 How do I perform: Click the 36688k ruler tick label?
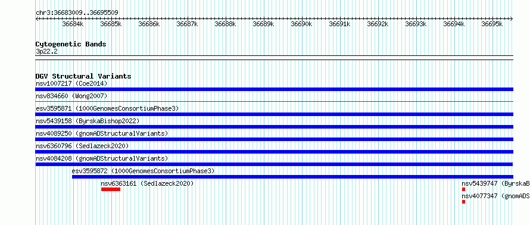(x=226, y=24)
